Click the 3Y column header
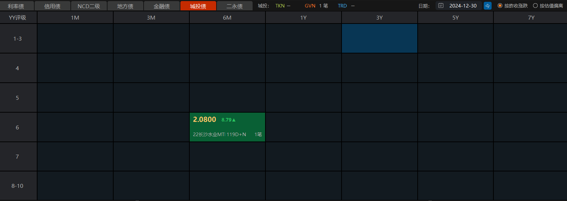Screen dimensions: 567x201 click(379, 17)
